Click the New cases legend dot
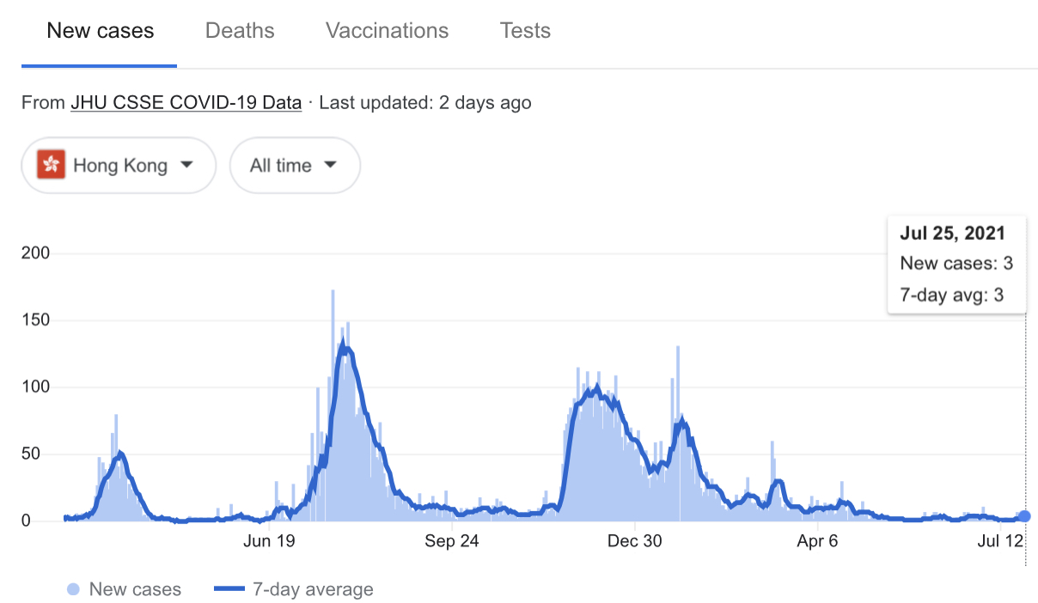The width and height of the screenshot is (1038, 603). pyautogui.click(x=73, y=589)
